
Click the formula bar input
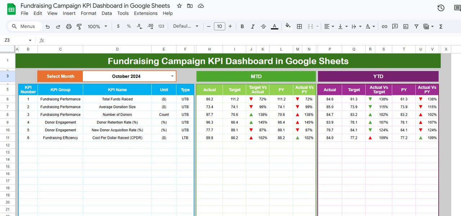(x=252, y=40)
